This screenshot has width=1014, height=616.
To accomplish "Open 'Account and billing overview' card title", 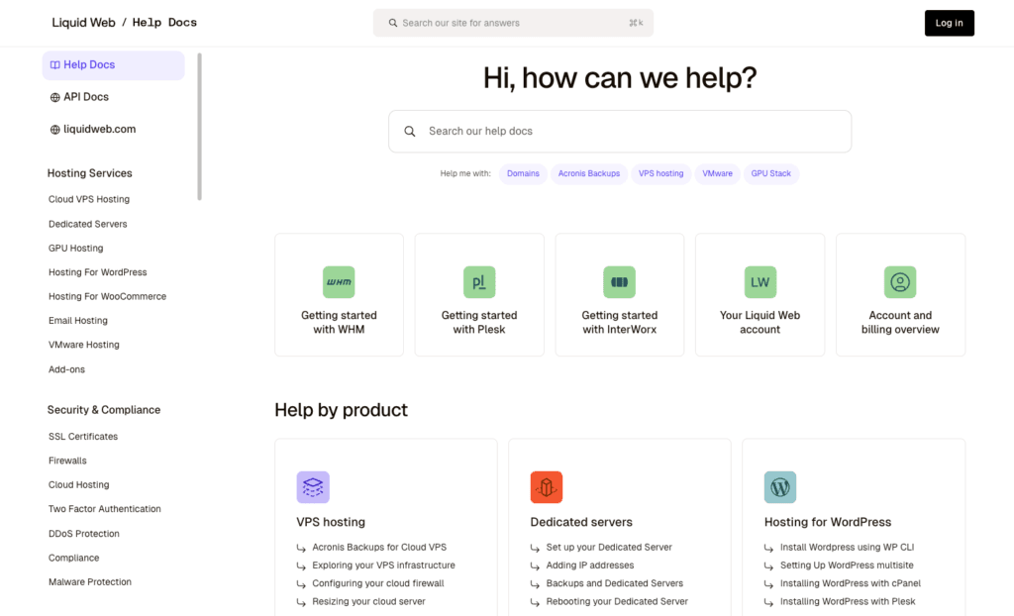I will click(x=900, y=322).
